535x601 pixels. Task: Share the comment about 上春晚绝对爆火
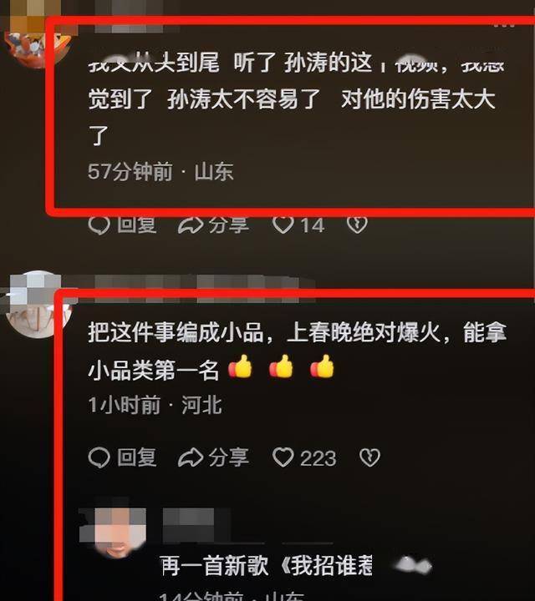[213, 457]
